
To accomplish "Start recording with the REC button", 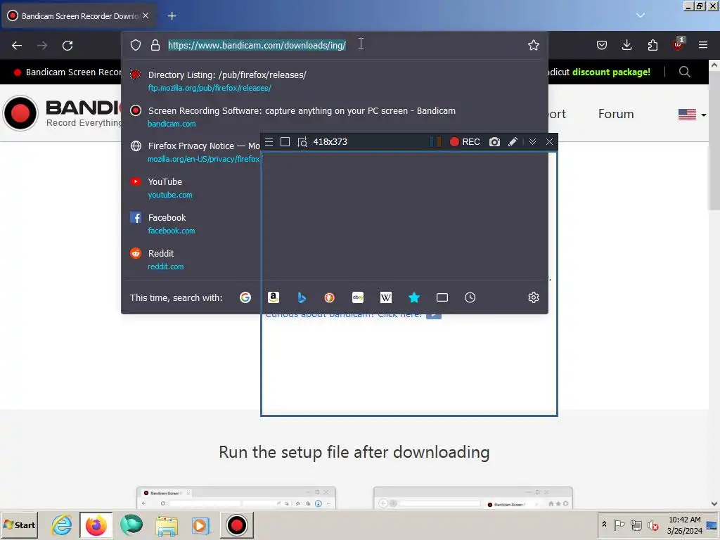I will point(465,142).
